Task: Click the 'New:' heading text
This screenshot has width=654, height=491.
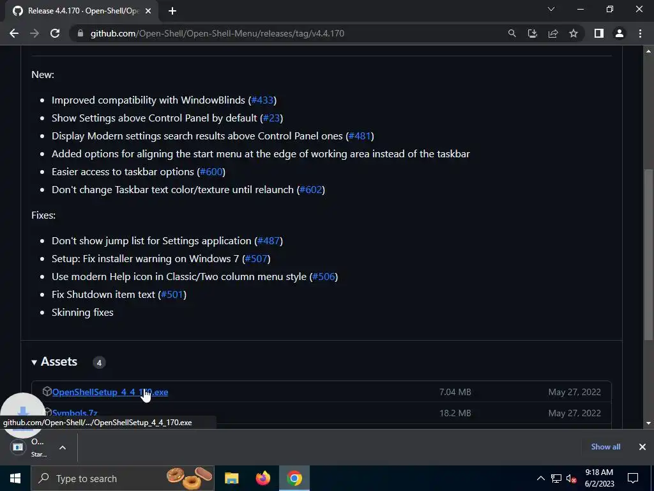Action: pyautogui.click(x=43, y=75)
